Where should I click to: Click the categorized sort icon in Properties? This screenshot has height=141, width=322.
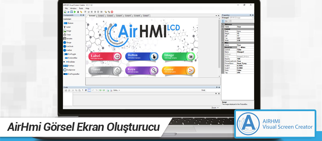pos(223,21)
